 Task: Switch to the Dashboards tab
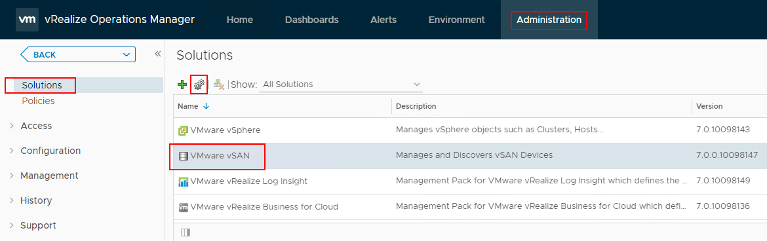tap(311, 20)
